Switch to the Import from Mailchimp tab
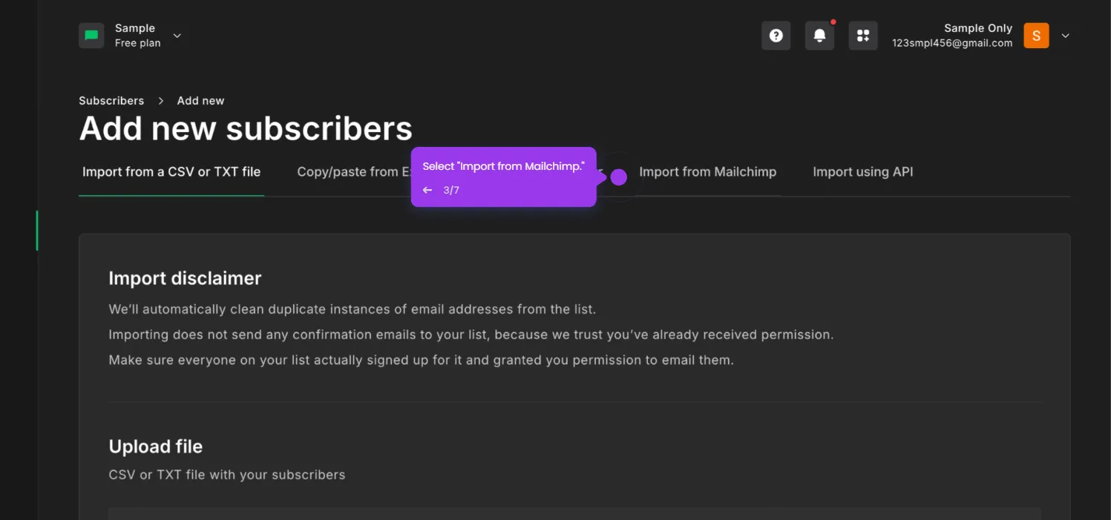This screenshot has height=520, width=1111. (x=707, y=172)
